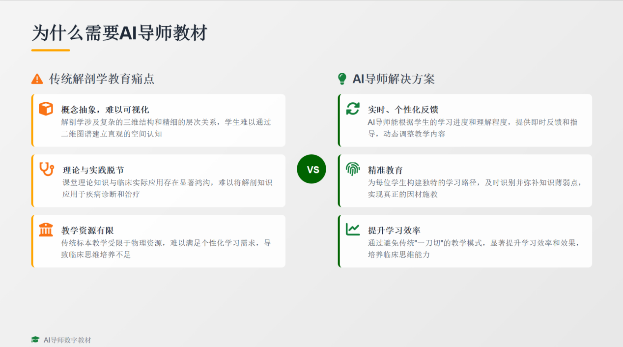The width and height of the screenshot is (623, 347).
Task: Click the 概念抽象，难以可视化 card title
Action: click(105, 110)
